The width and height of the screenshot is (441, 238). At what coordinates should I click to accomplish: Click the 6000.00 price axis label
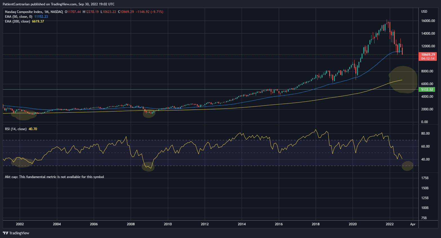point(427,84)
